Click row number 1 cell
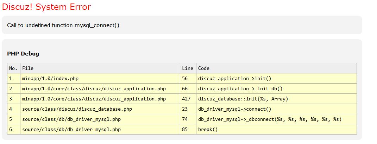 (14, 78)
